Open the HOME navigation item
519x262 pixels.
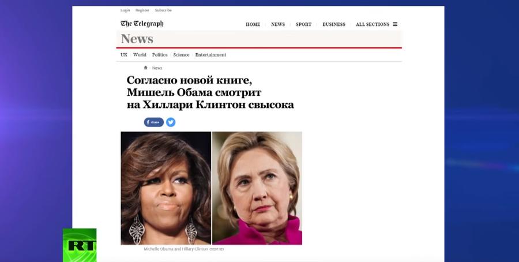click(253, 24)
